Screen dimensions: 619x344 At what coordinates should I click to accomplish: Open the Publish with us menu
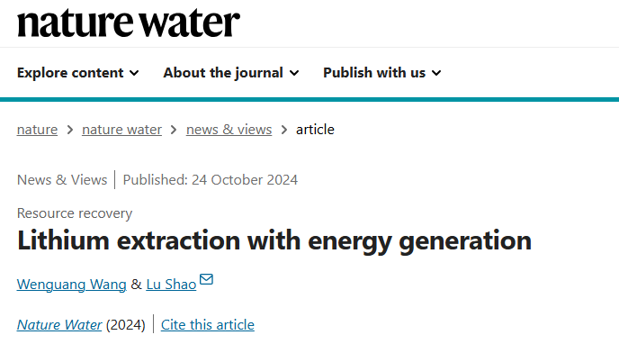(x=381, y=73)
